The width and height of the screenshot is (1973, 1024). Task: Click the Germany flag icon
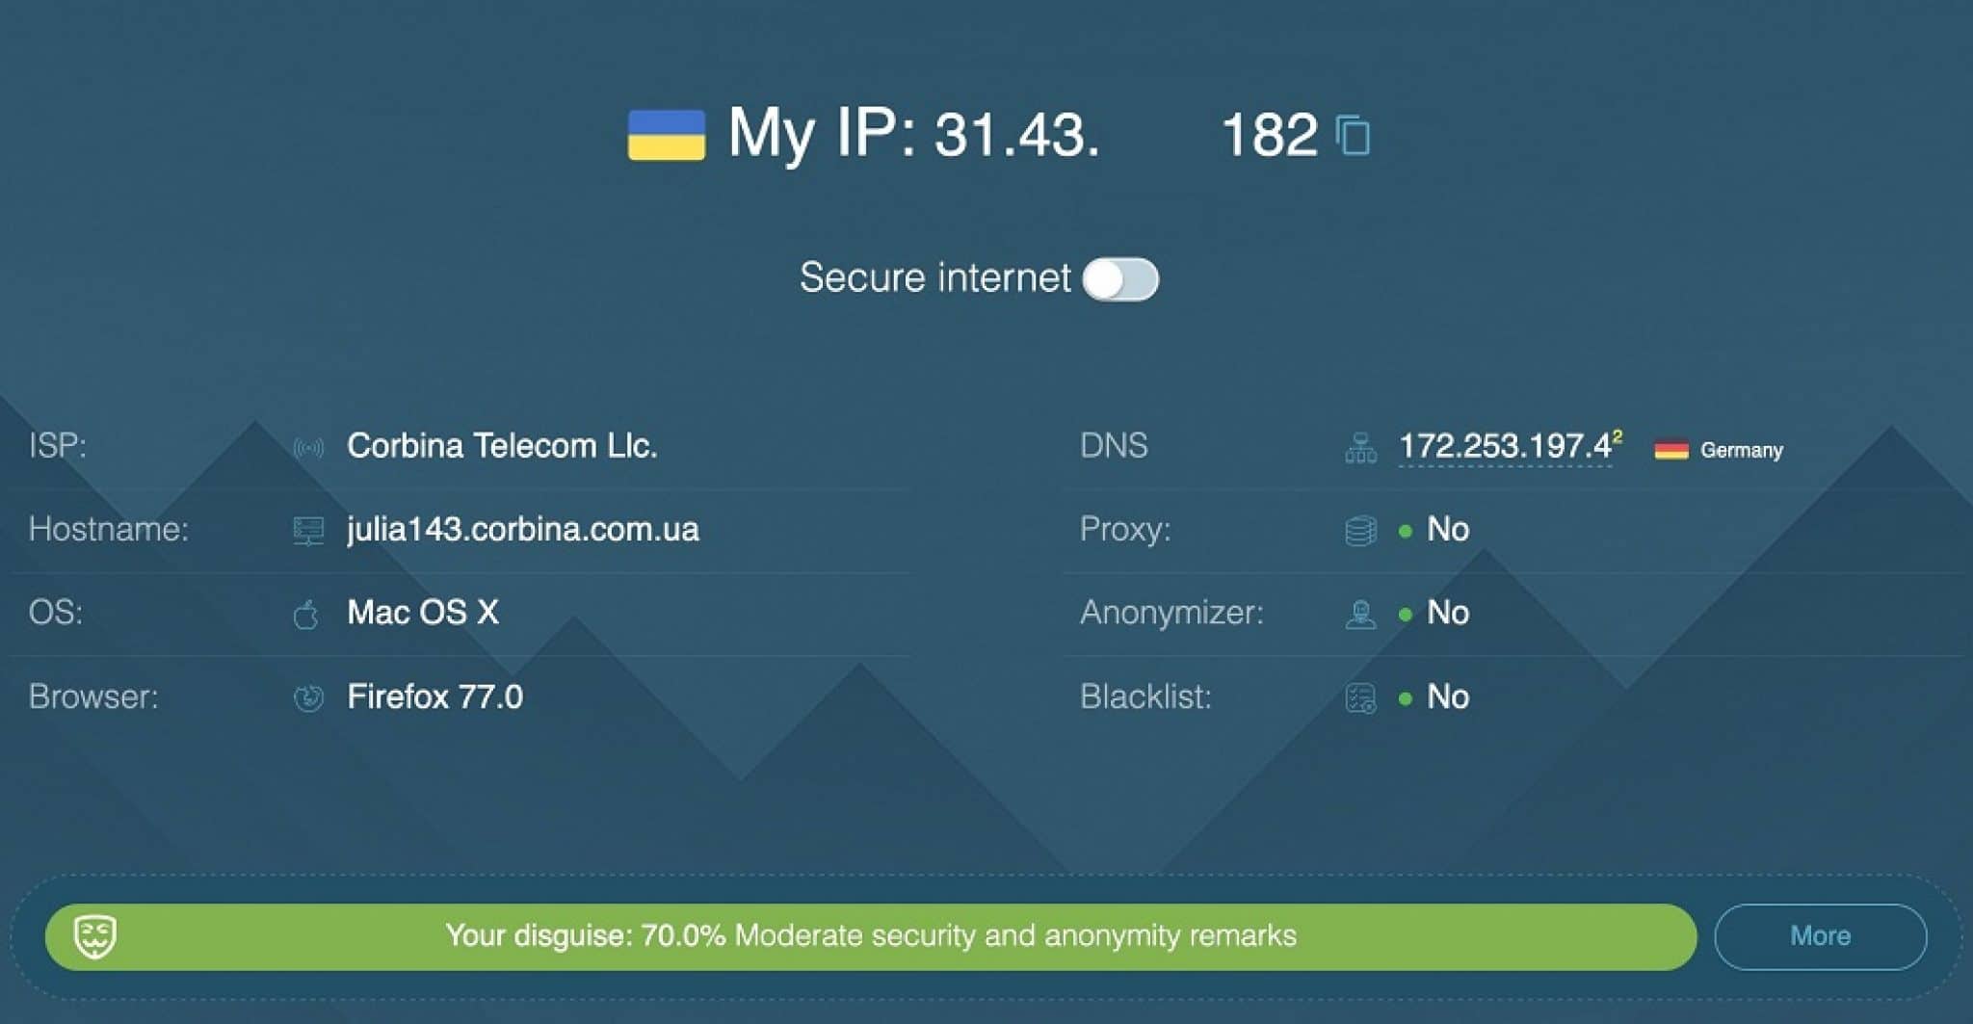[x=1671, y=450]
